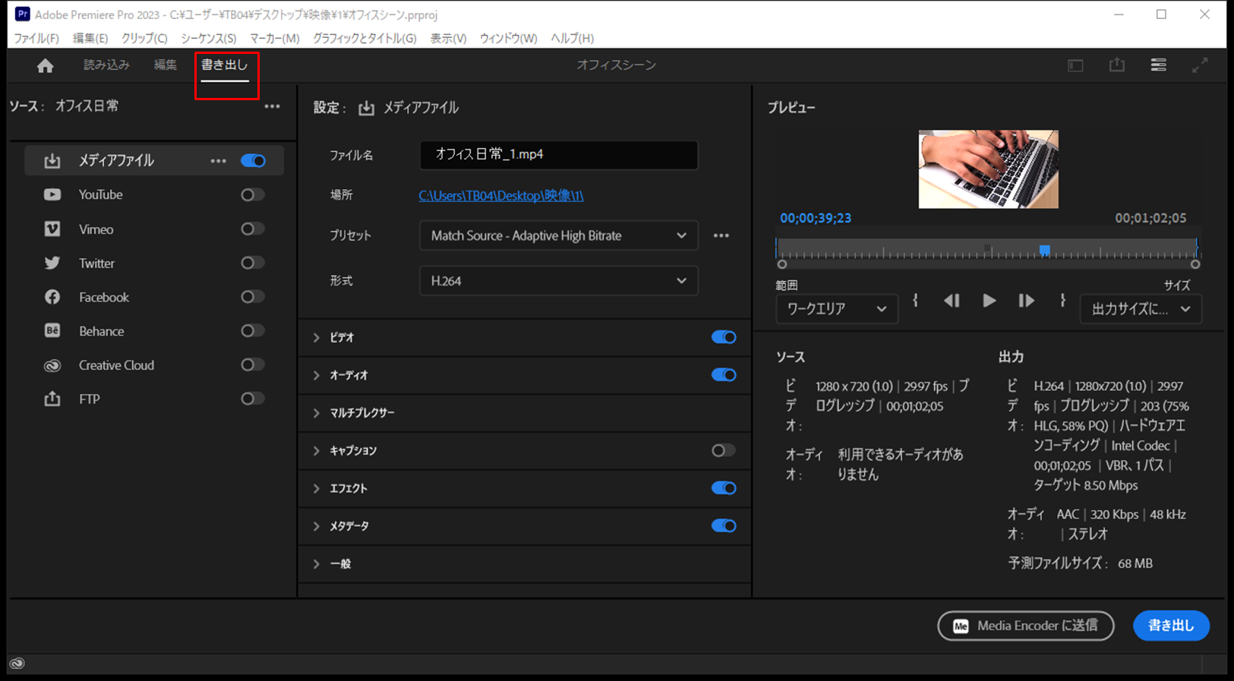Open the workspaces panel icon in header
The width and height of the screenshot is (1234, 681).
click(1075, 65)
